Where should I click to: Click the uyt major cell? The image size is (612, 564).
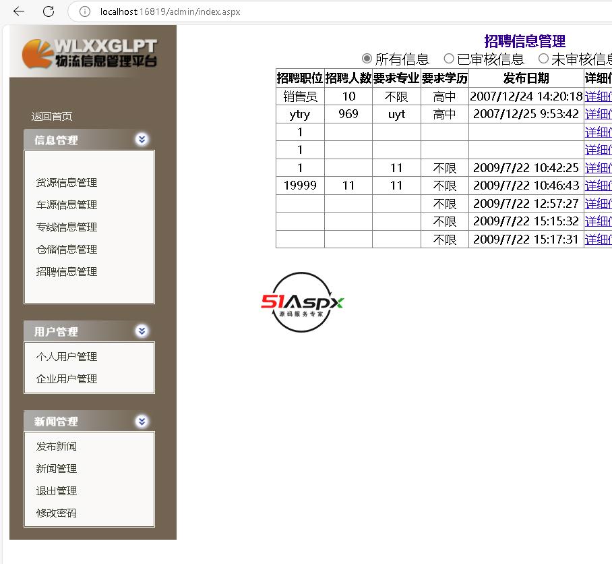(x=396, y=114)
